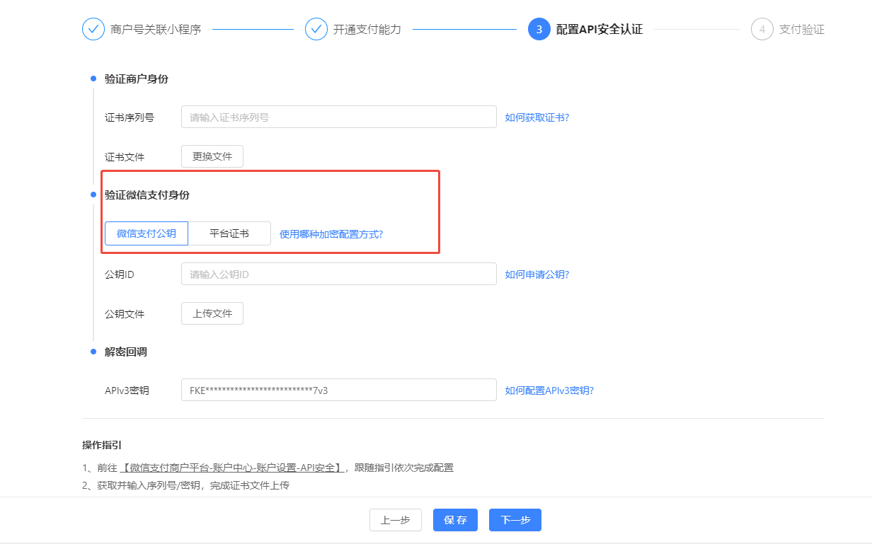Click the 验证微信支付身份 section heading
This screenshot has width=872, height=544.
(x=147, y=195)
